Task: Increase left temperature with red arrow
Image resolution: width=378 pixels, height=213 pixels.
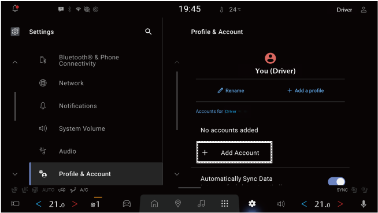Action: 75,204
